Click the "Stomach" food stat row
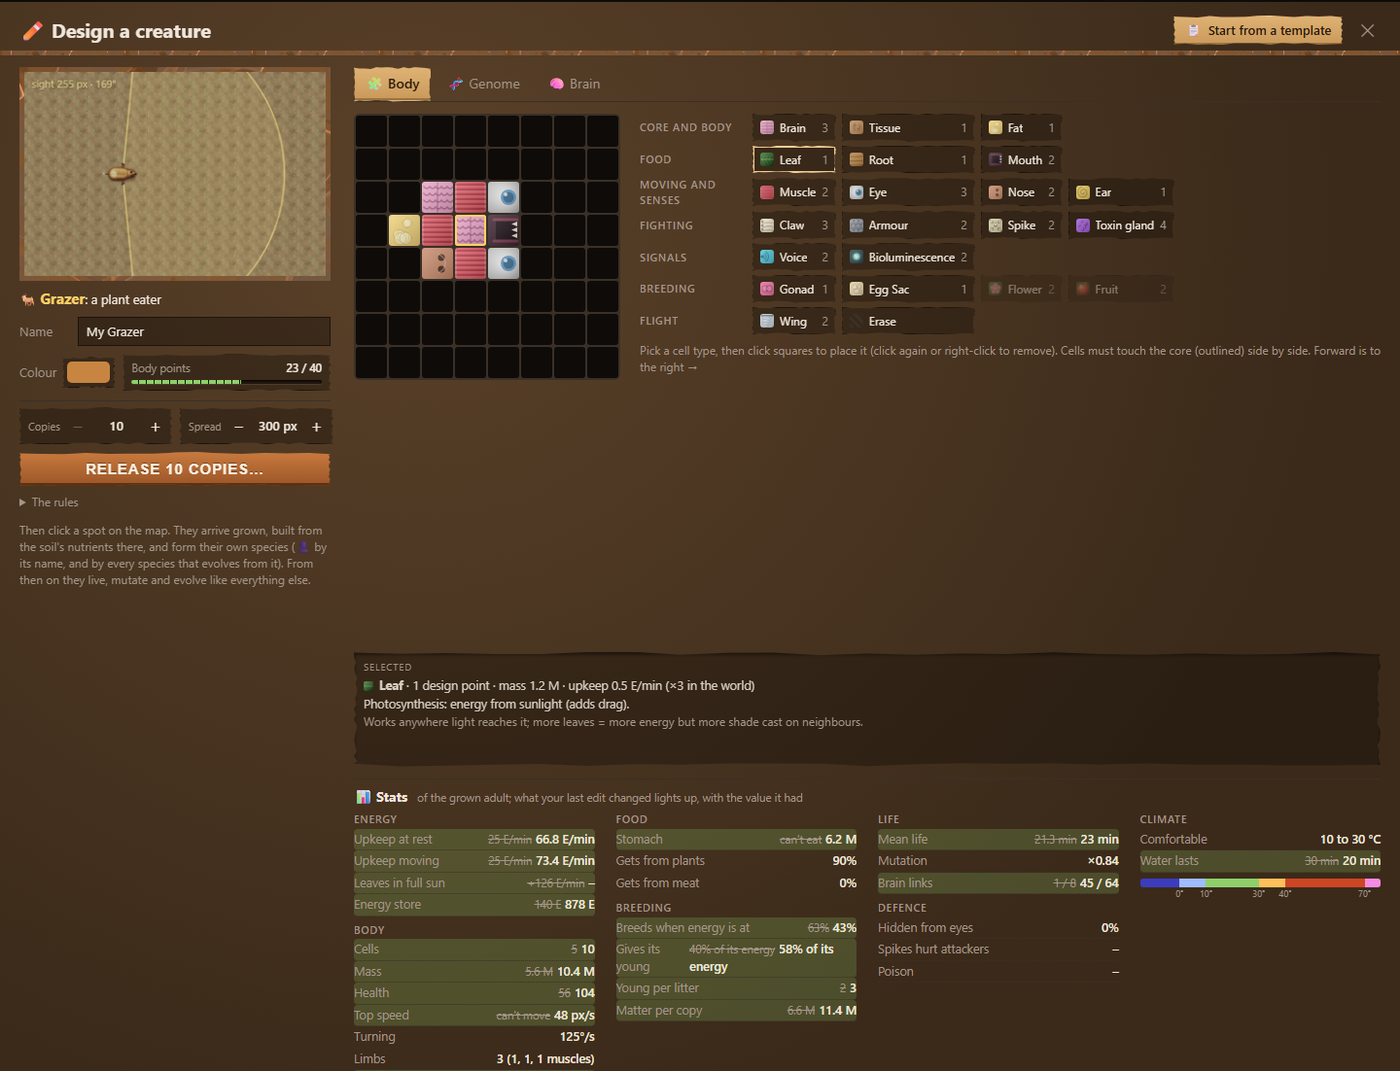This screenshot has height=1071, width=1400. [736, 839]
